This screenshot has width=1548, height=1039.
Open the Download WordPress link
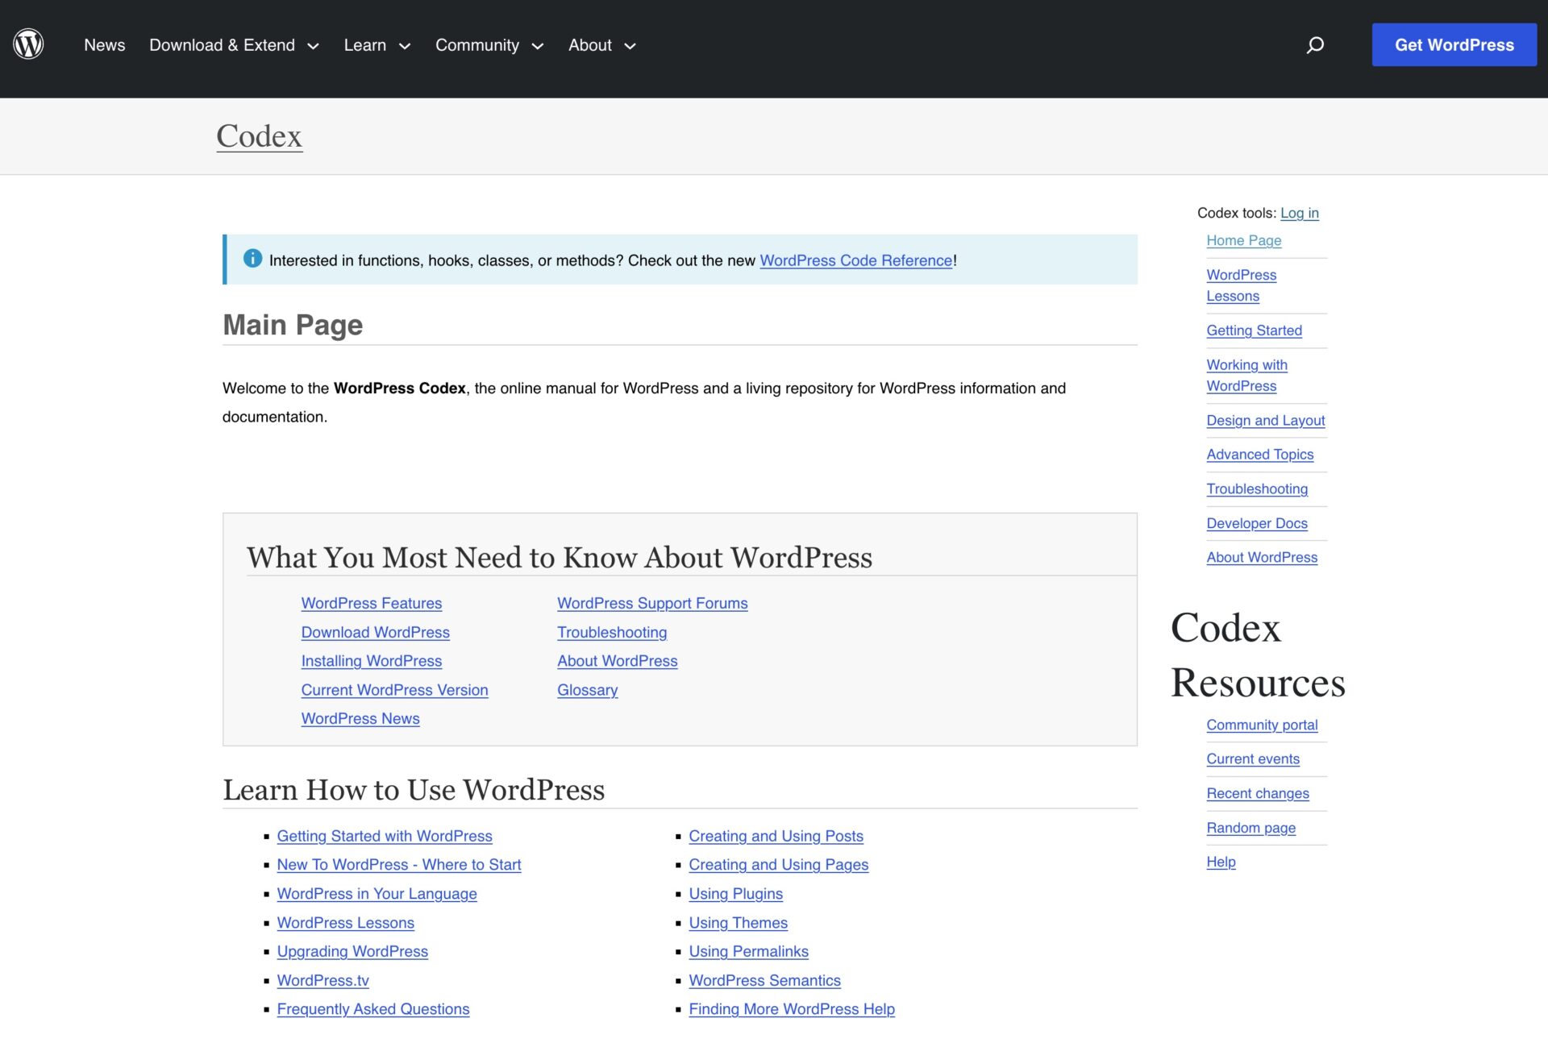(375, 632)
